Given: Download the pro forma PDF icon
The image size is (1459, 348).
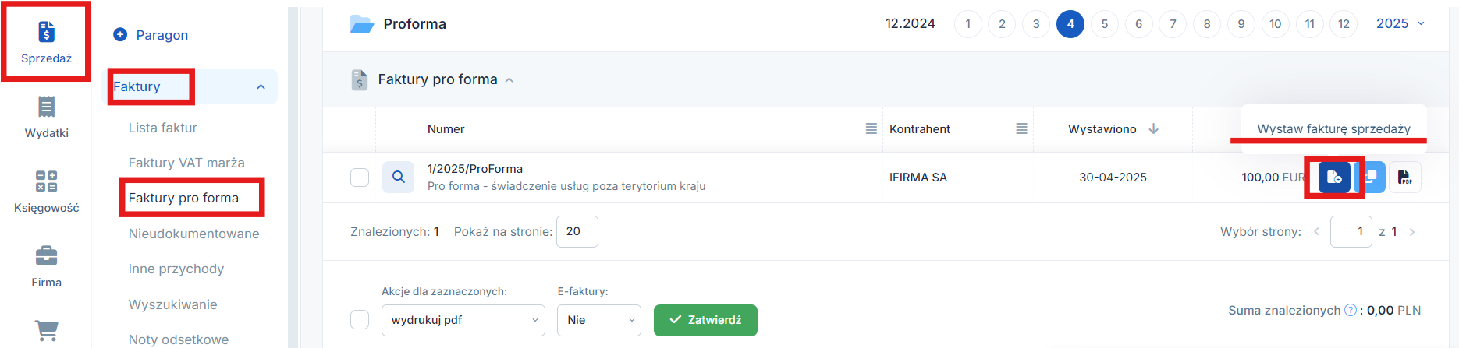Looking at the screenshot, I should (1404, 177).
